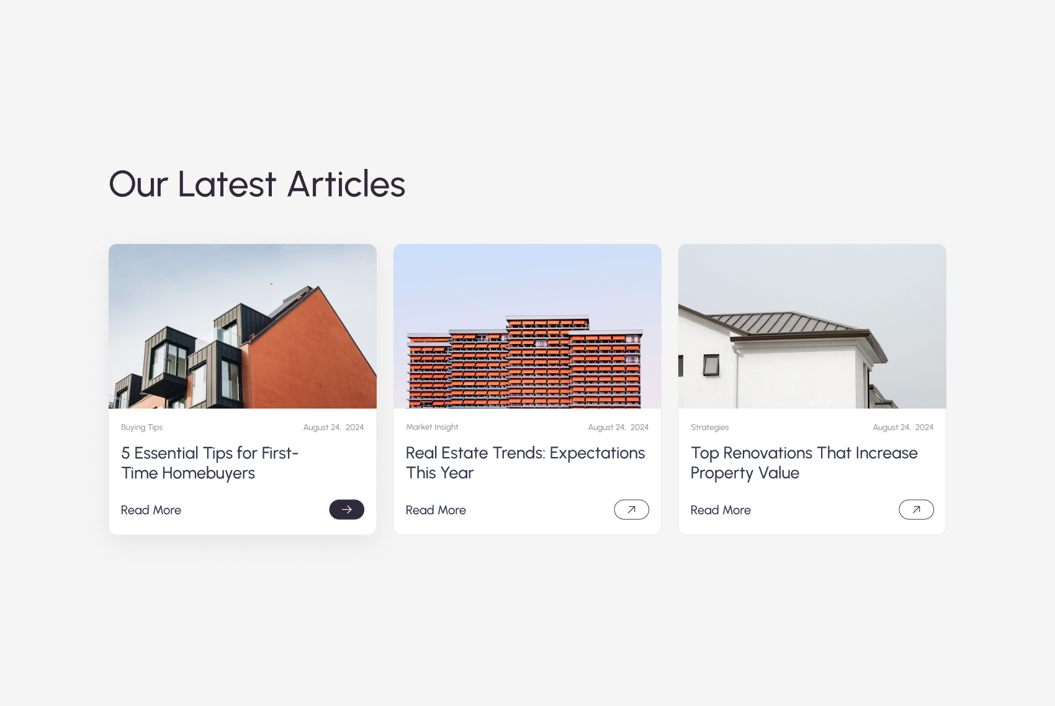
Task: Open the red brick house thumbnail image
Action: click(243, 326)
